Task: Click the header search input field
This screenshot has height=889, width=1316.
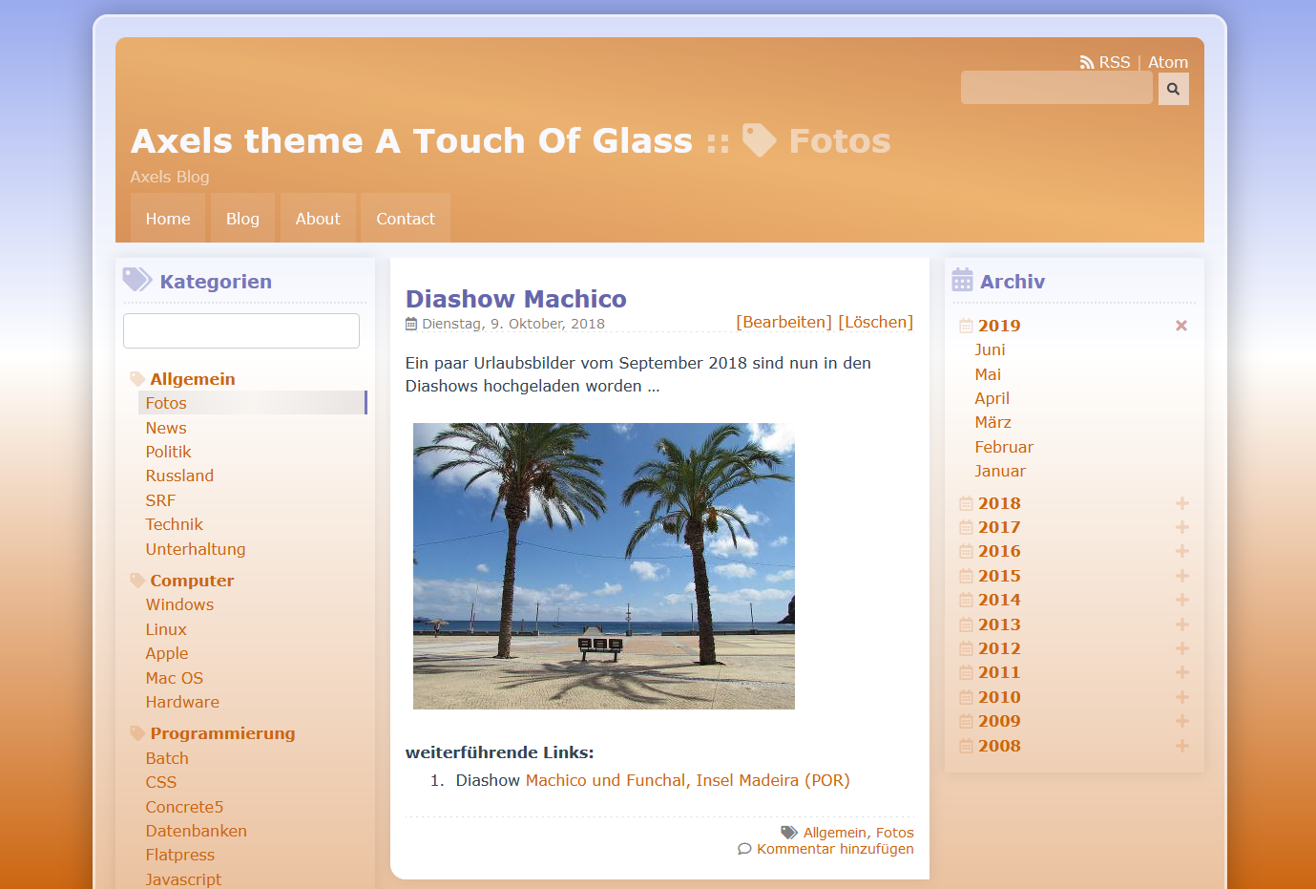Action: [1056, 88]
